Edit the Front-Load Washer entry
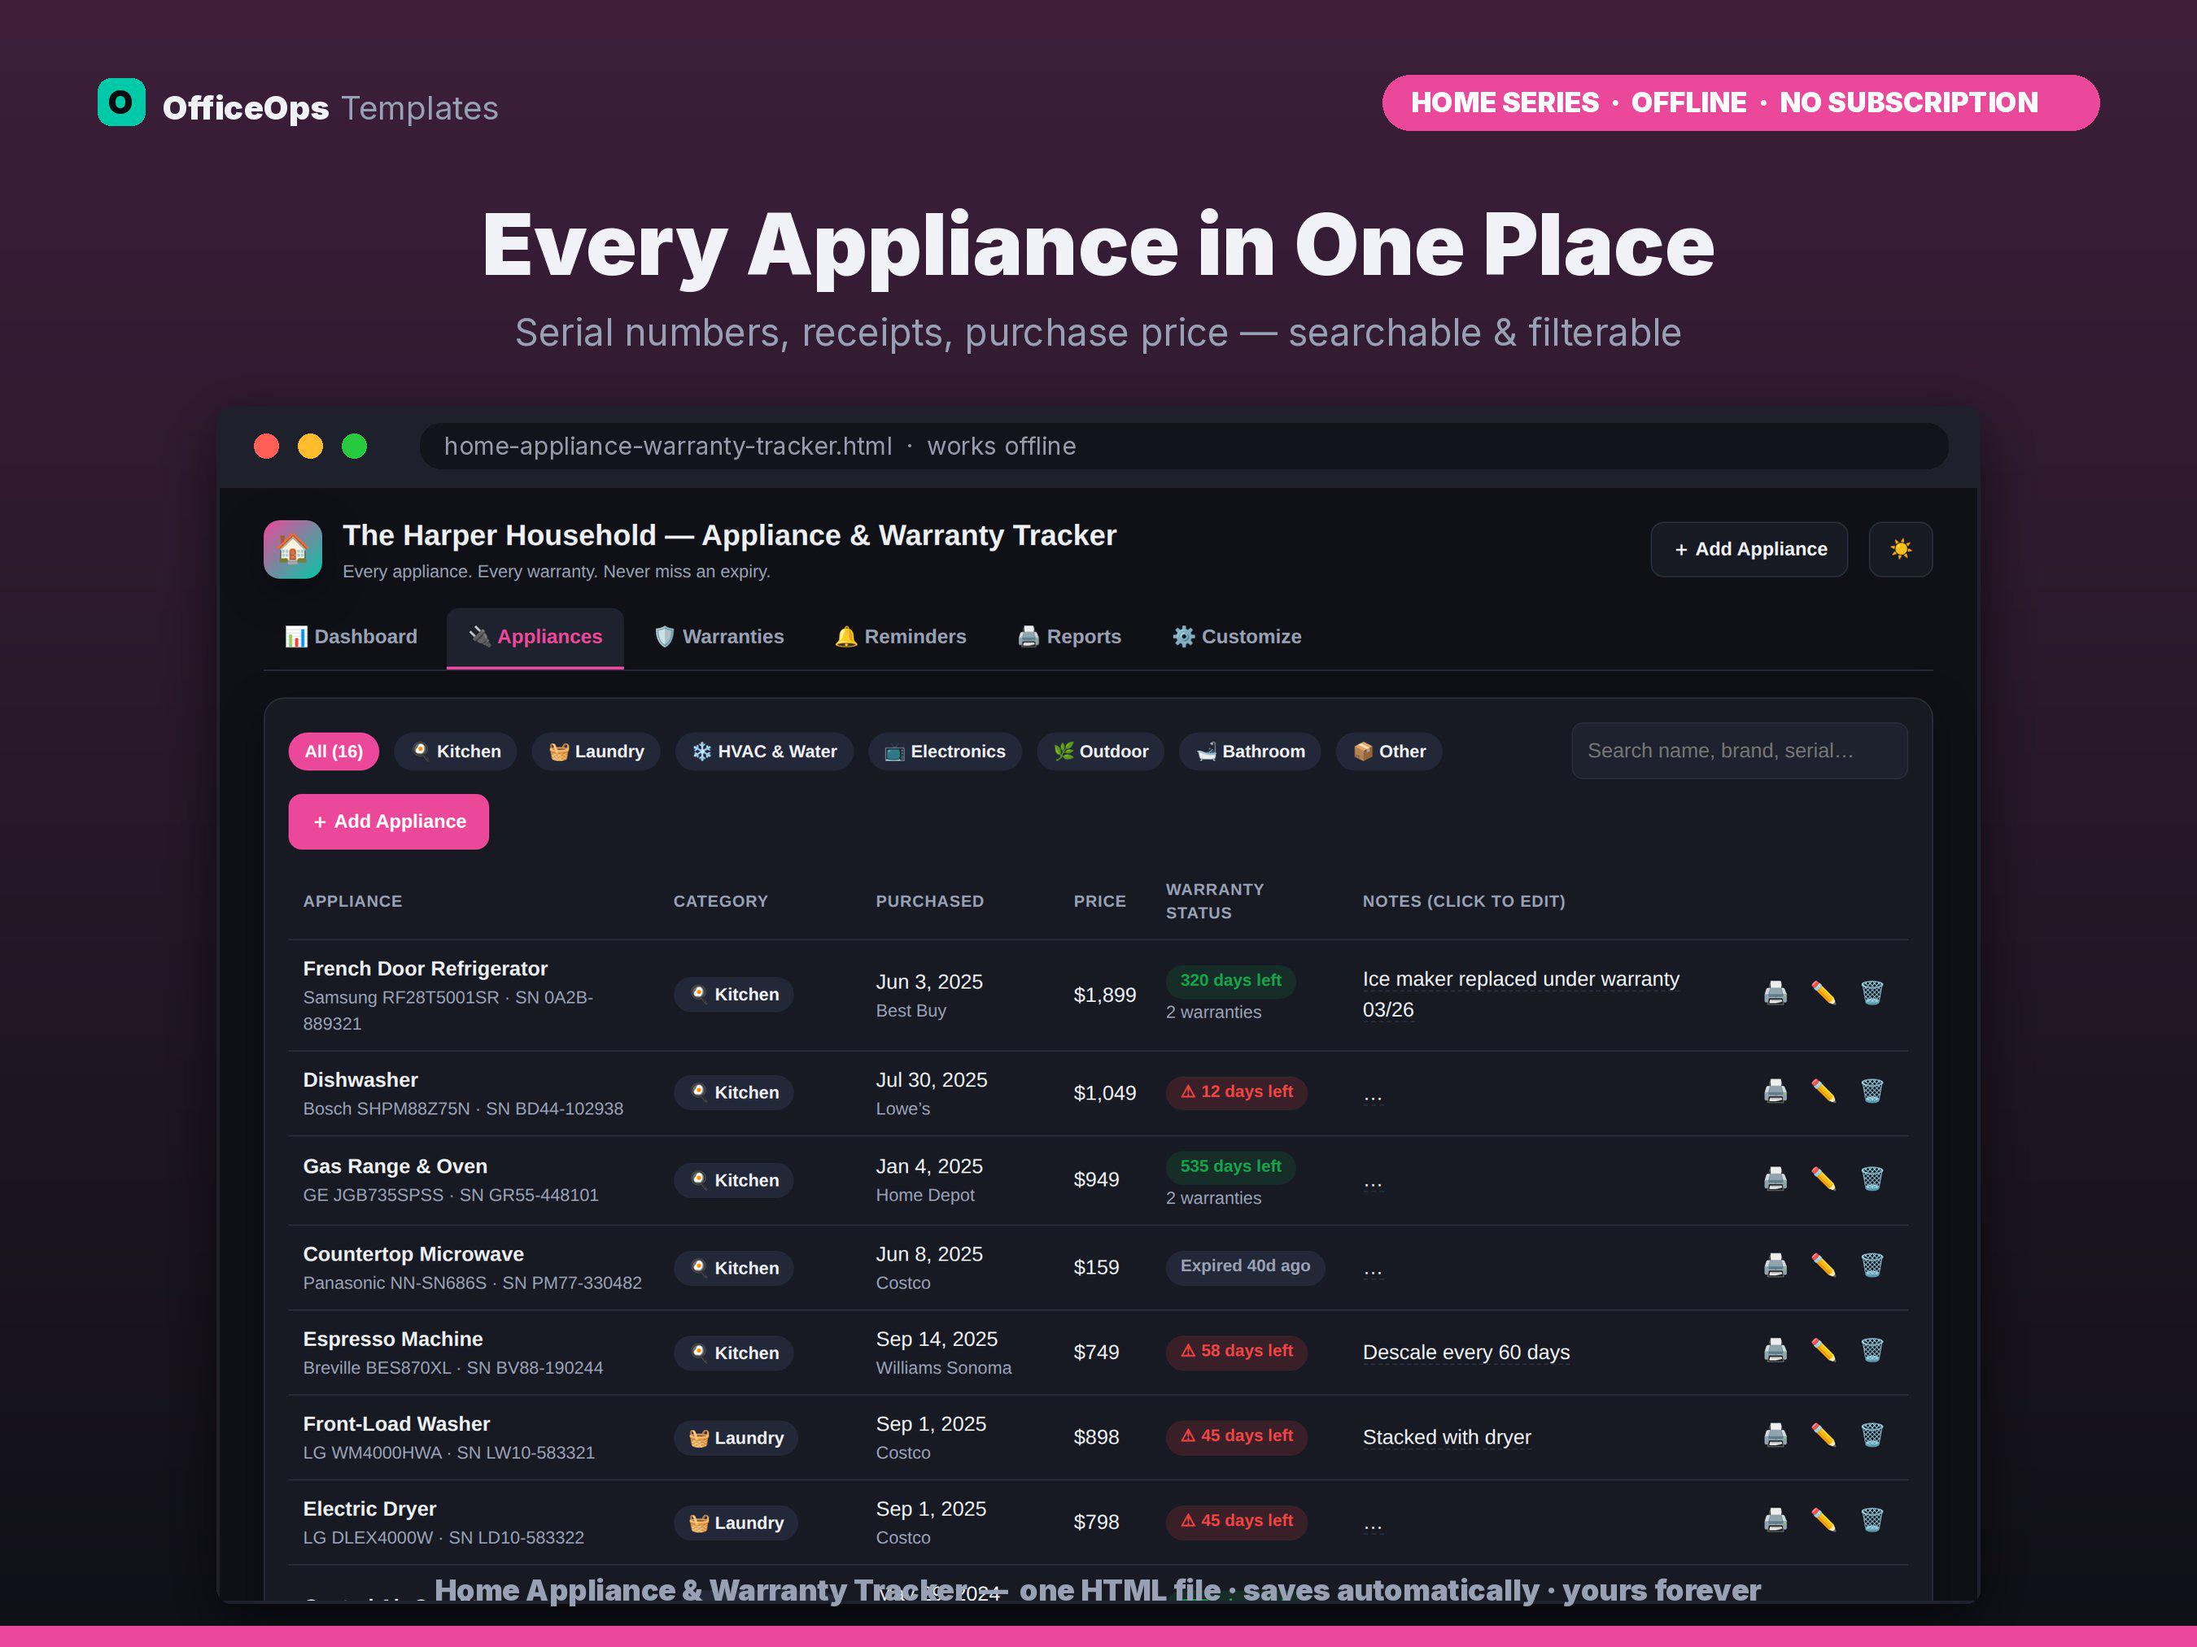Image resolution: width=2197 pixels, height=1647 pixels. [x=1824, y=1435]
